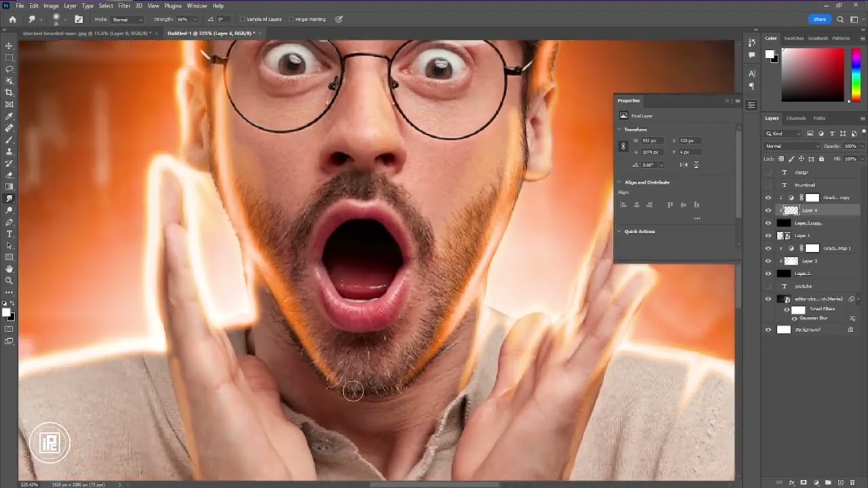Show the youtube text layer

click(768, 286)
